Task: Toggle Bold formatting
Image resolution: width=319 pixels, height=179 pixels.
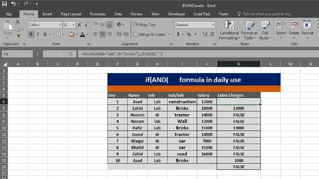Action: pos(31,34)
